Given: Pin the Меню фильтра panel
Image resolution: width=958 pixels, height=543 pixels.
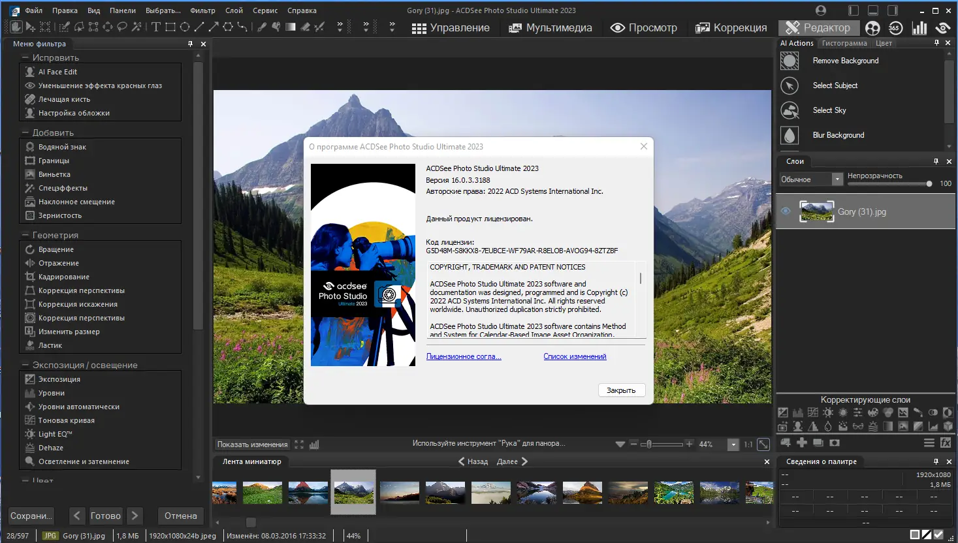Looking at the screenshot, I should [x=190, y=44].
